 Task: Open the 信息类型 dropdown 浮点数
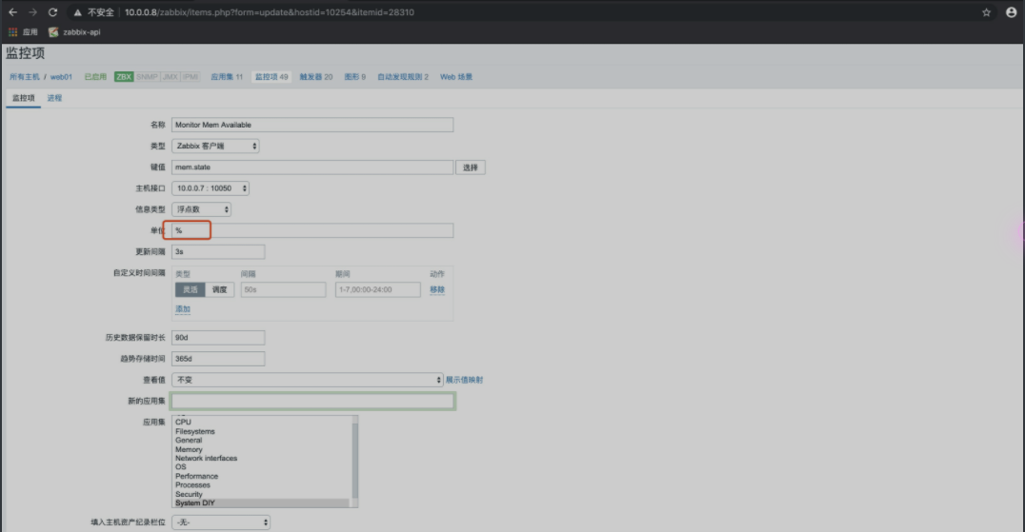[201, 209]
